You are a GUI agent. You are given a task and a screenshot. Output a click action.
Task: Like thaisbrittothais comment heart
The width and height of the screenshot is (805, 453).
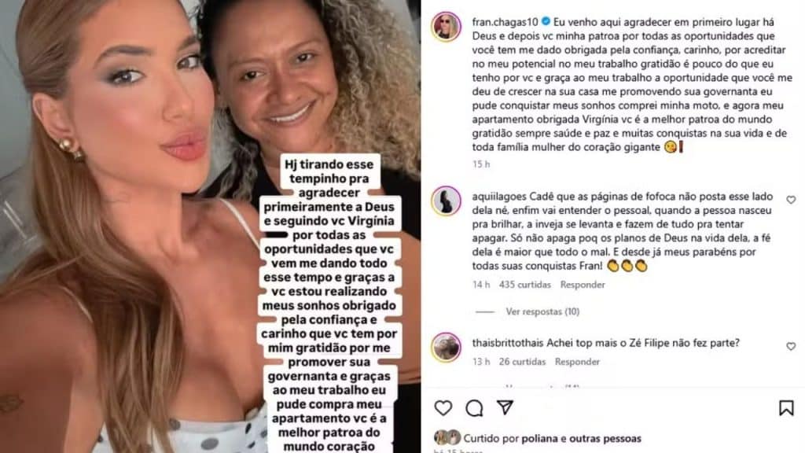point(791,347)
